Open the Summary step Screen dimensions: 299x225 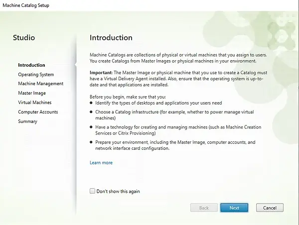pos(27,121)
